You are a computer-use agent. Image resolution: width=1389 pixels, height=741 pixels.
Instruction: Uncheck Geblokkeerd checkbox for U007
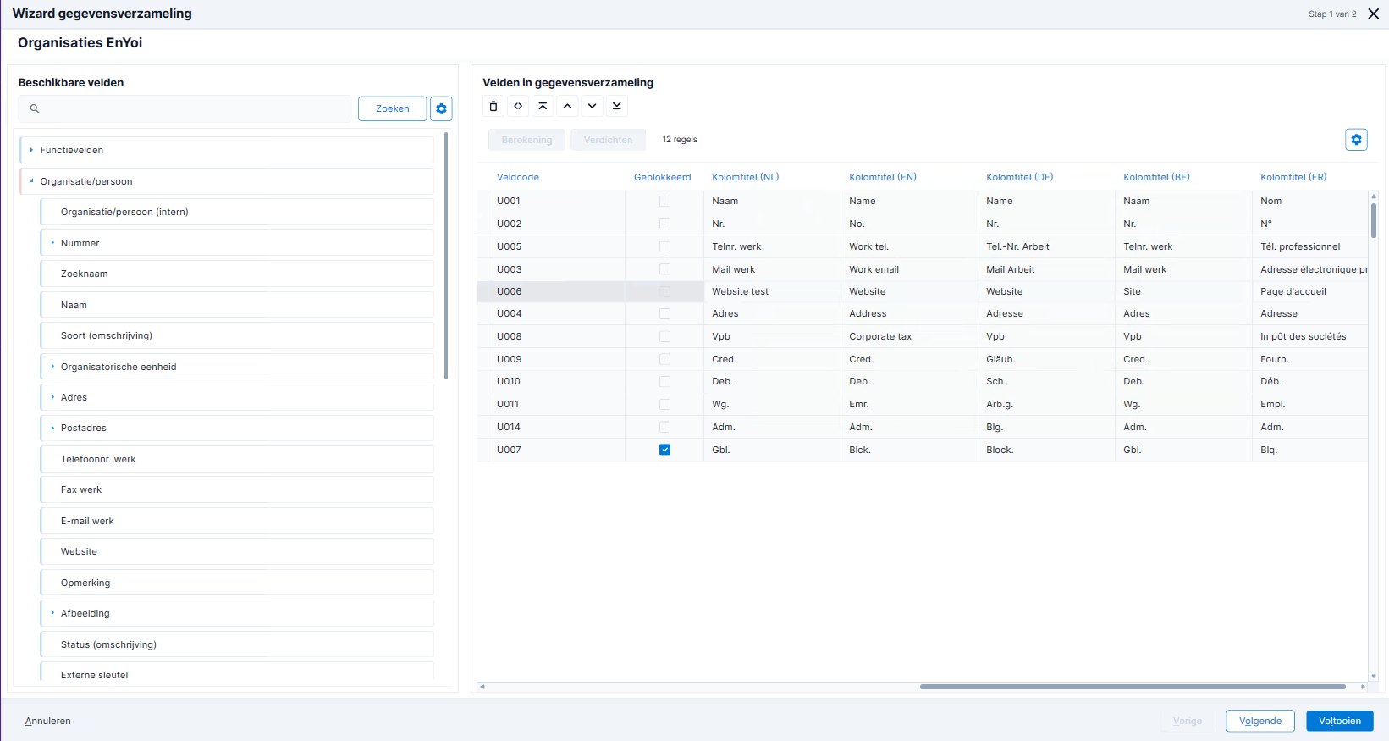664,450
